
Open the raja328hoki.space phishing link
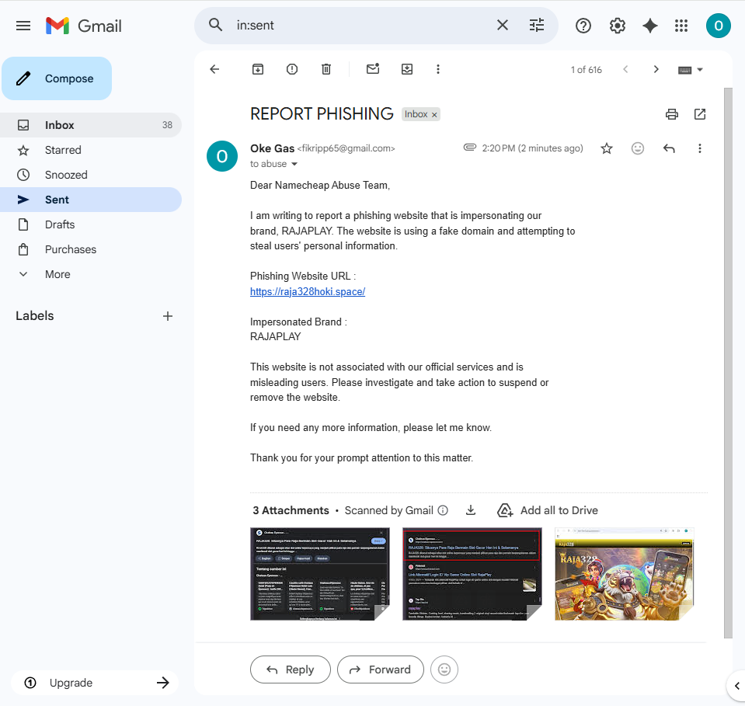pyautogui.click(x=308, y=292)
